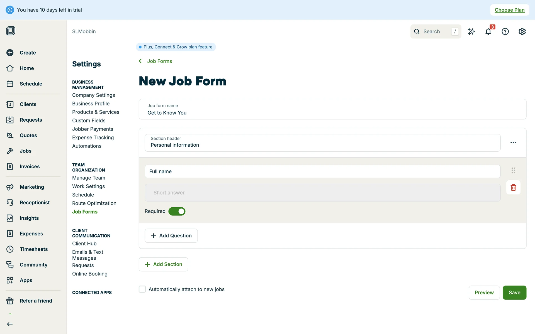
Task: Click the settings gear icon
Action: coord(522,32)
